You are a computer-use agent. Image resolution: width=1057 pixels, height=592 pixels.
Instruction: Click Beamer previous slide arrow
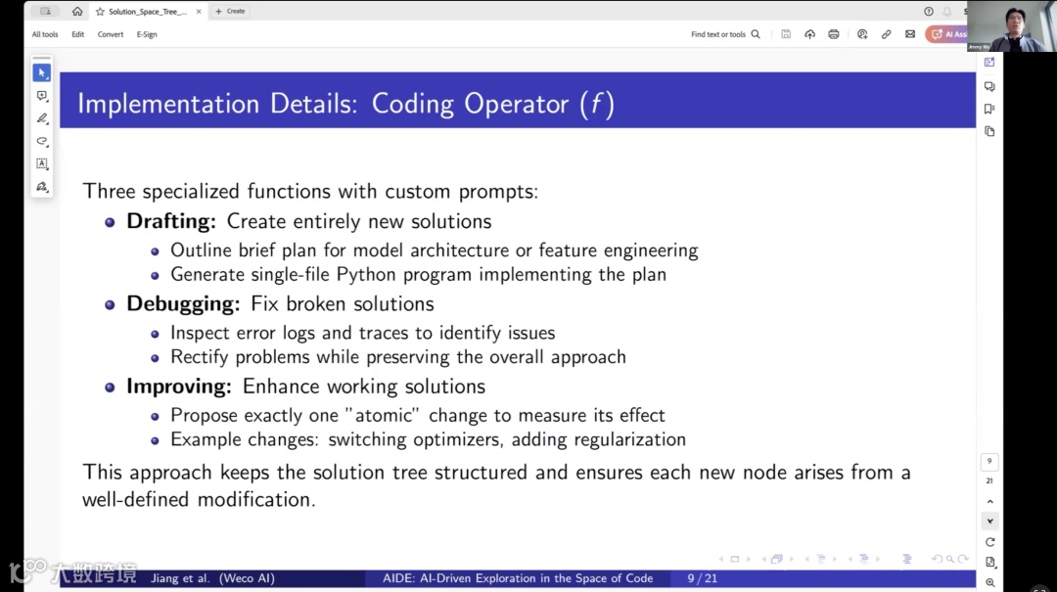click(x=721, y=559)
